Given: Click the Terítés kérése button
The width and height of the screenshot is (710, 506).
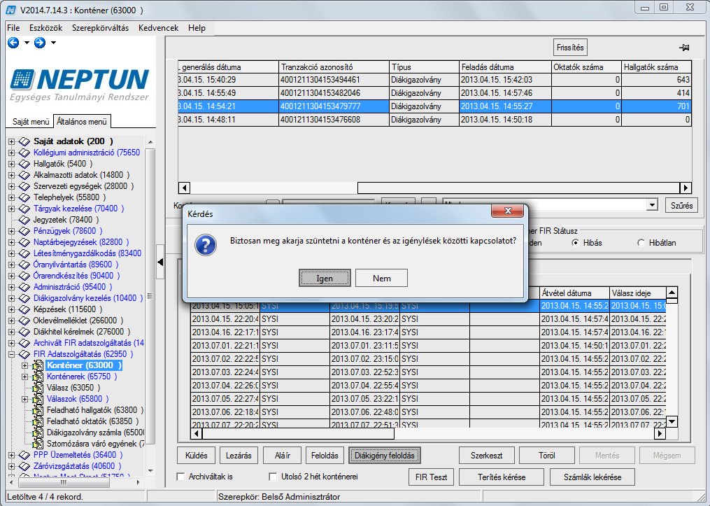Looking at the screenshot, I should 502,477.
